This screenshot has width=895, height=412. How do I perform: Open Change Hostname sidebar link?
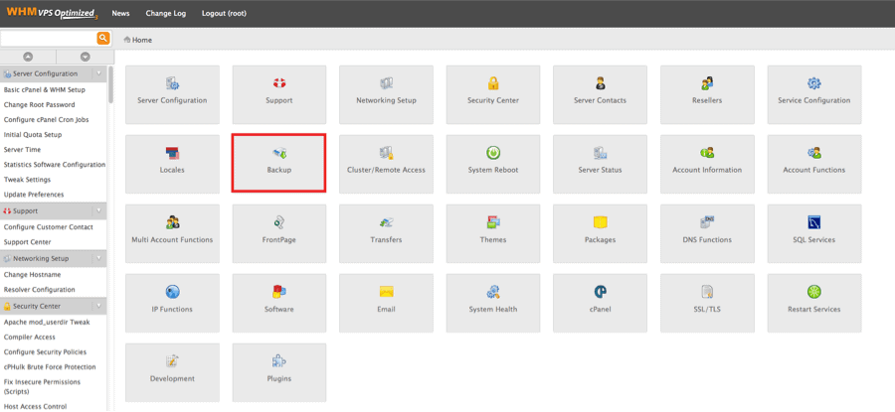click(x=32, y=275)
